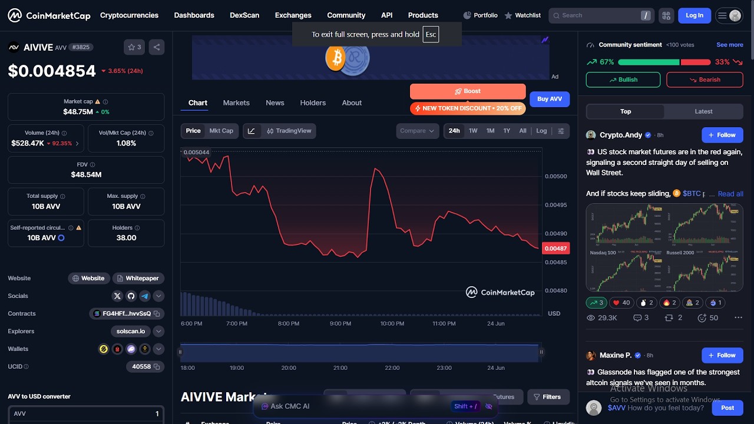Click the Log In button
Screen dimensions: 754x424
tap(695, 15)
